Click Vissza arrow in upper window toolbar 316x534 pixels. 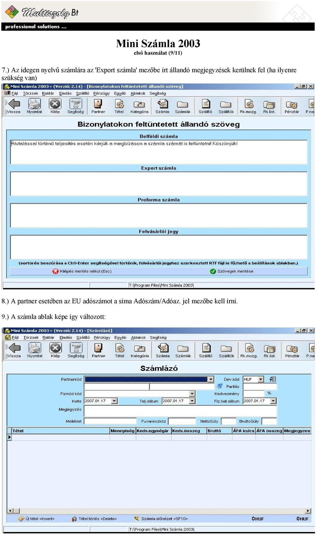point(14,104)
